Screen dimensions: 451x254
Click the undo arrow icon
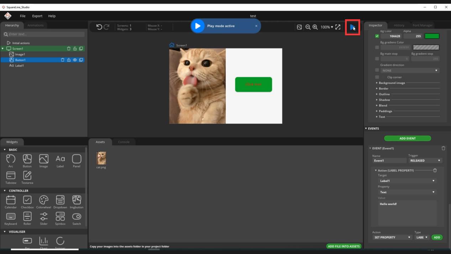click(x=99, y=27)
